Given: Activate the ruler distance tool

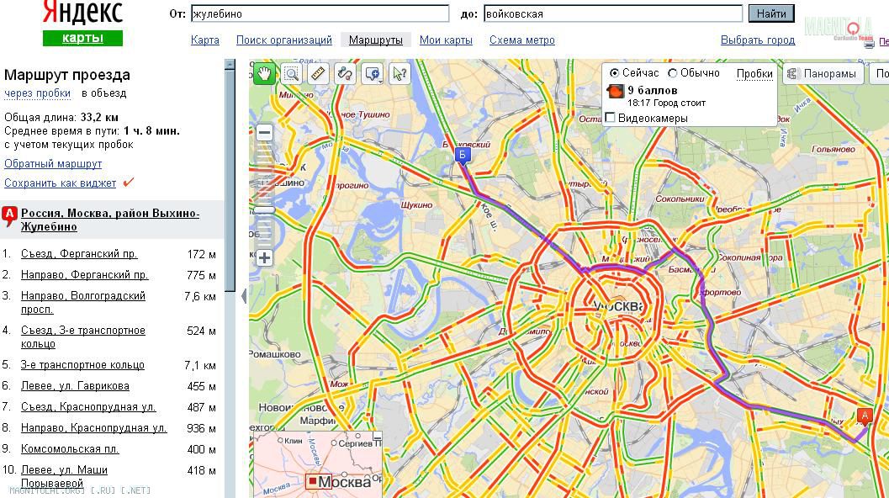Looking at the screenshot, I should click(318, 74).
